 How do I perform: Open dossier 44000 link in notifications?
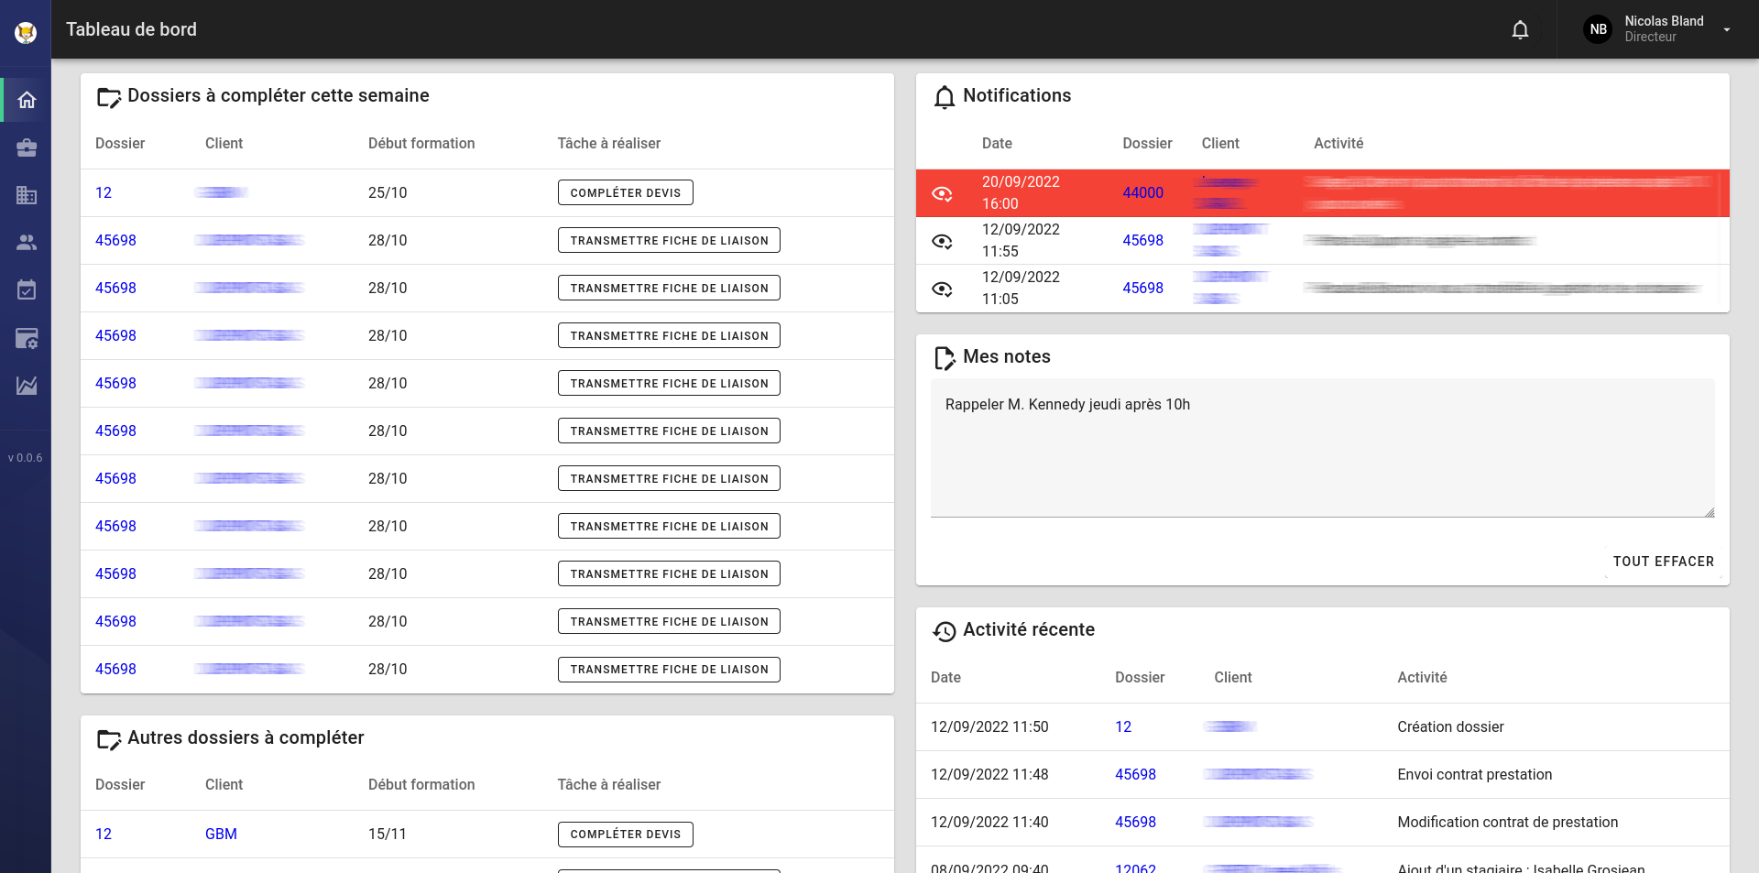coord(1142,193)
